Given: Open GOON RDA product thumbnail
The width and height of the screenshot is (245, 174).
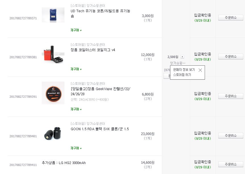Looking at the screenshot, I should [x=53, y=133].
